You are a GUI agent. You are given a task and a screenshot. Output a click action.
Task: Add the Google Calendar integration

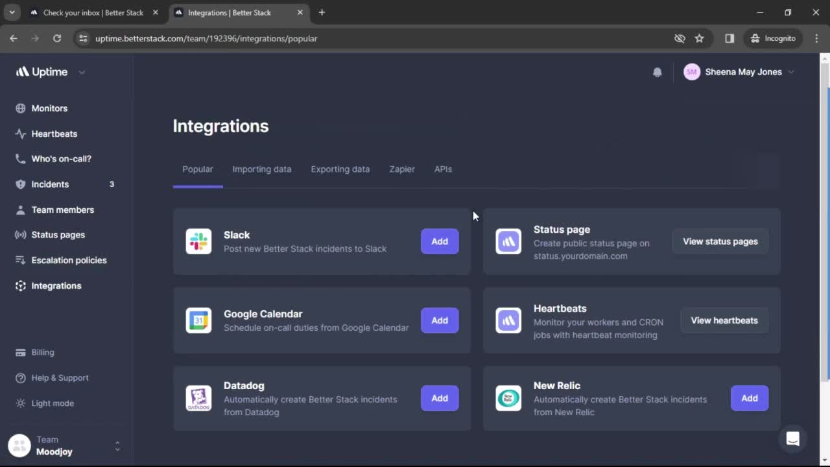point(440,320)
